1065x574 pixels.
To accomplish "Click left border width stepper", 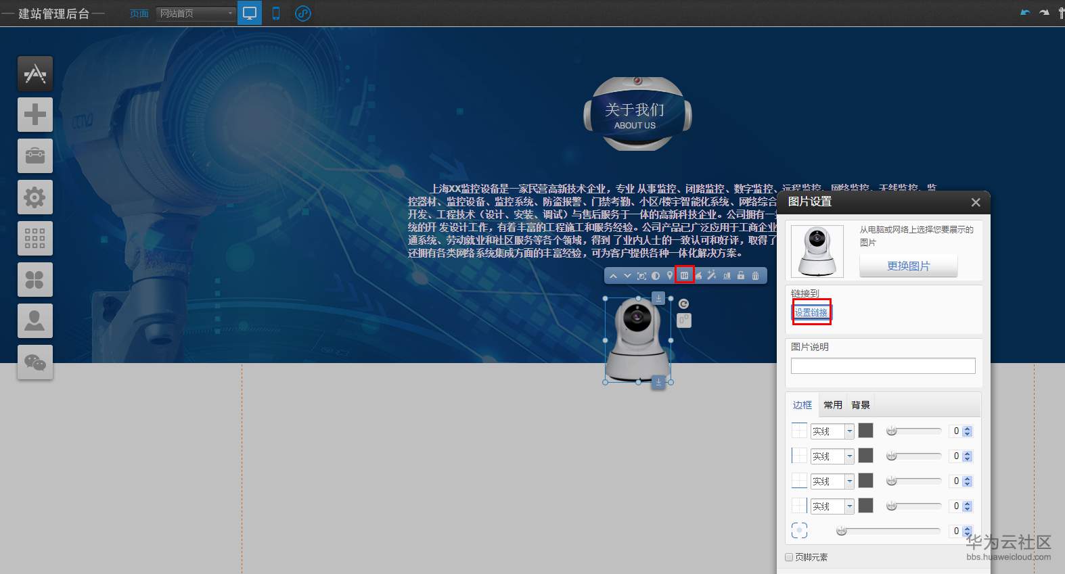I will click(967, 456).
